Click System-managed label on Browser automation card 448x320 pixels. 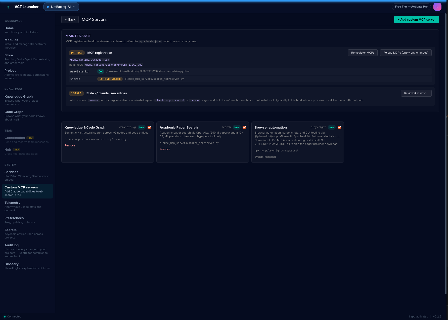click(265, 157)
